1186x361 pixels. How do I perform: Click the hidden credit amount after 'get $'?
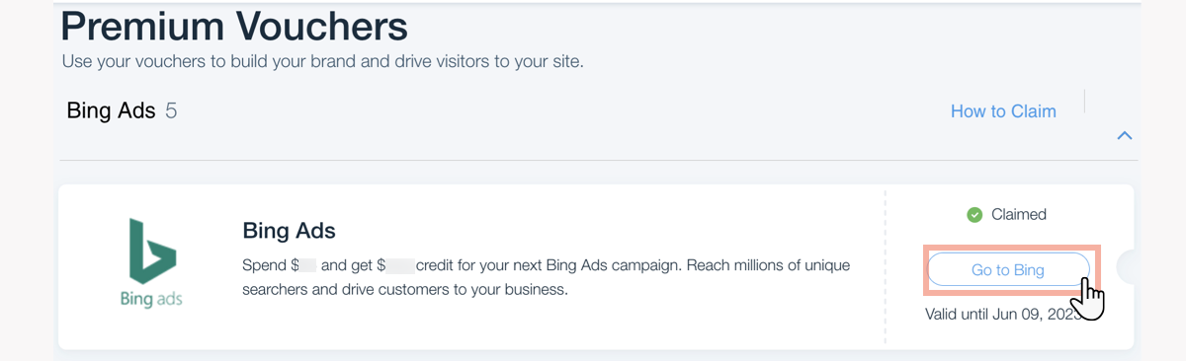pyautogui.click(x=399, y=266)
